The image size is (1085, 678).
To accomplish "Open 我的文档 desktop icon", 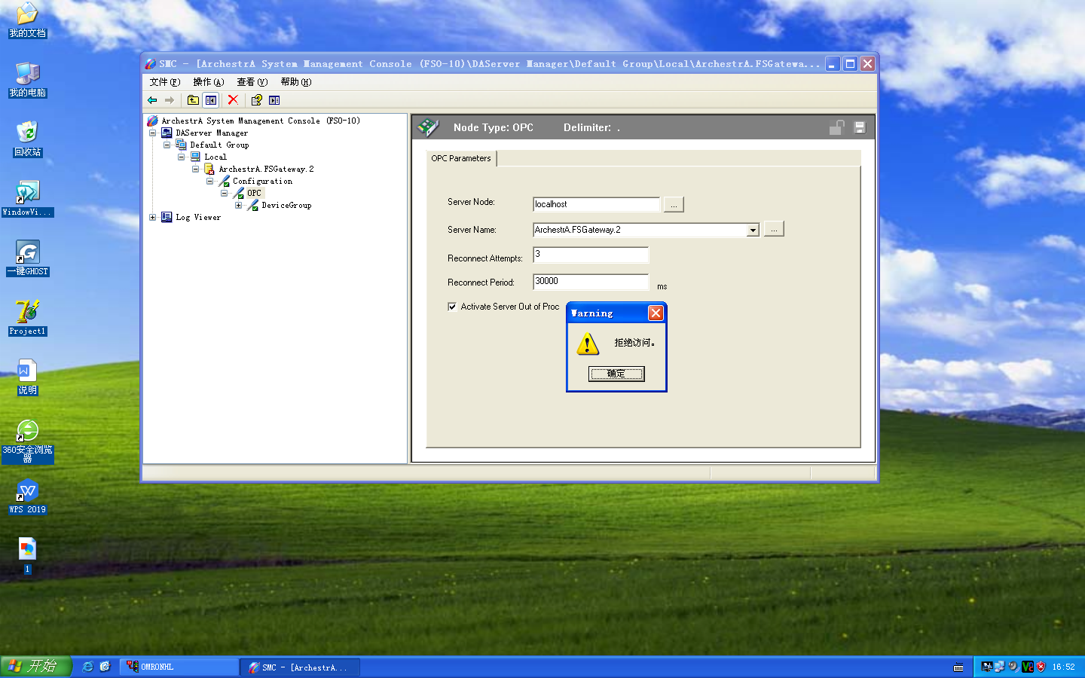I will tap(28, 20).
